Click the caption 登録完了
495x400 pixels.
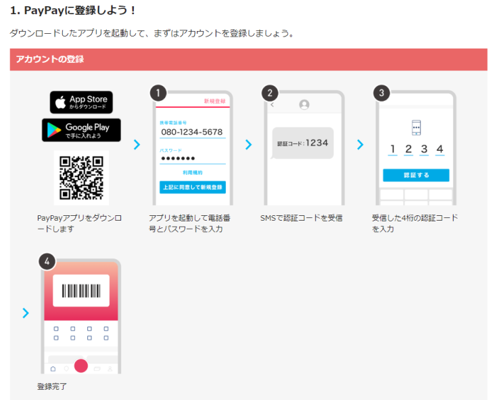[52, 386]
